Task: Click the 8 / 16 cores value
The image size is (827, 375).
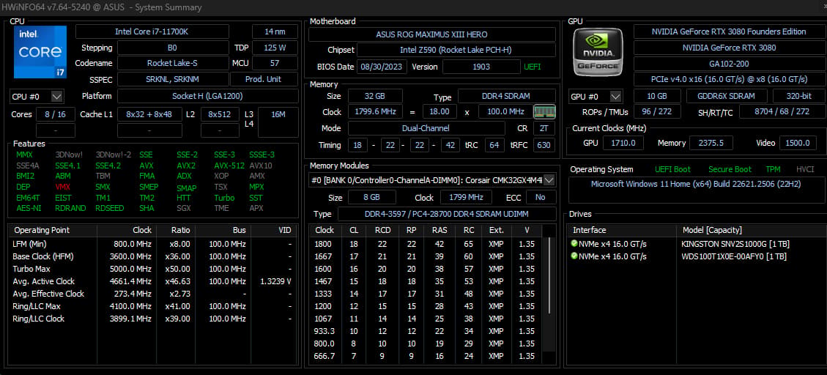Action: [x=55, y=114]
